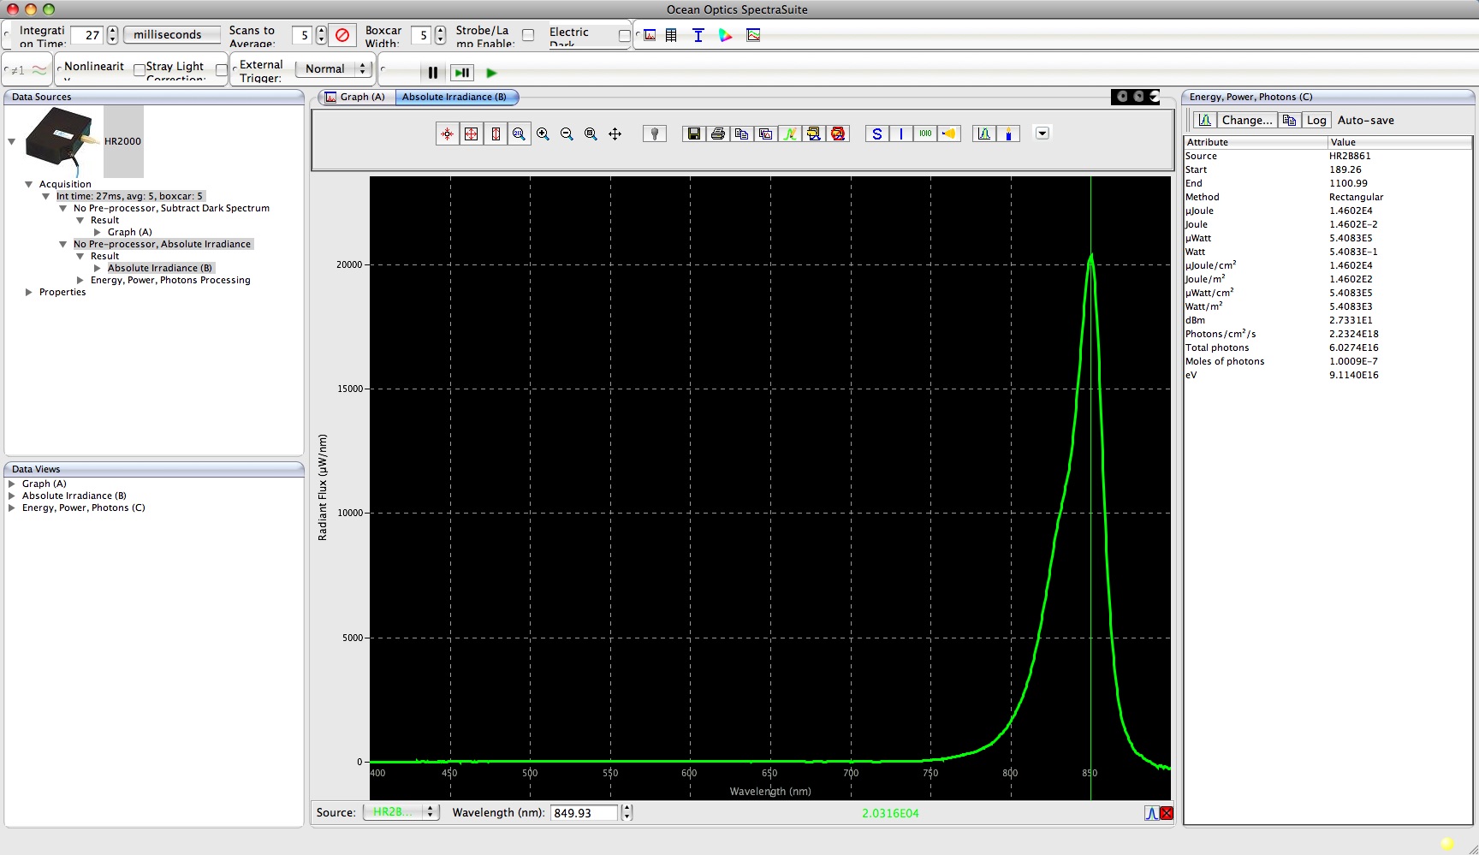Expand Absolute Irradiance (B) in Data Views
This screenshot has width=1479, height=855.
pyautogui.click(x=12, y=496)
